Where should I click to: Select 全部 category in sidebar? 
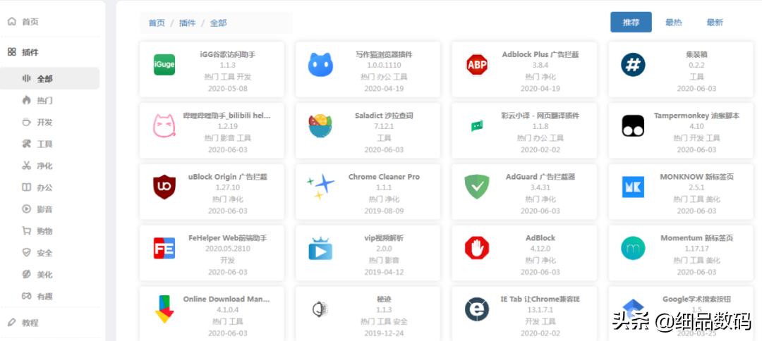click(49, 79)
